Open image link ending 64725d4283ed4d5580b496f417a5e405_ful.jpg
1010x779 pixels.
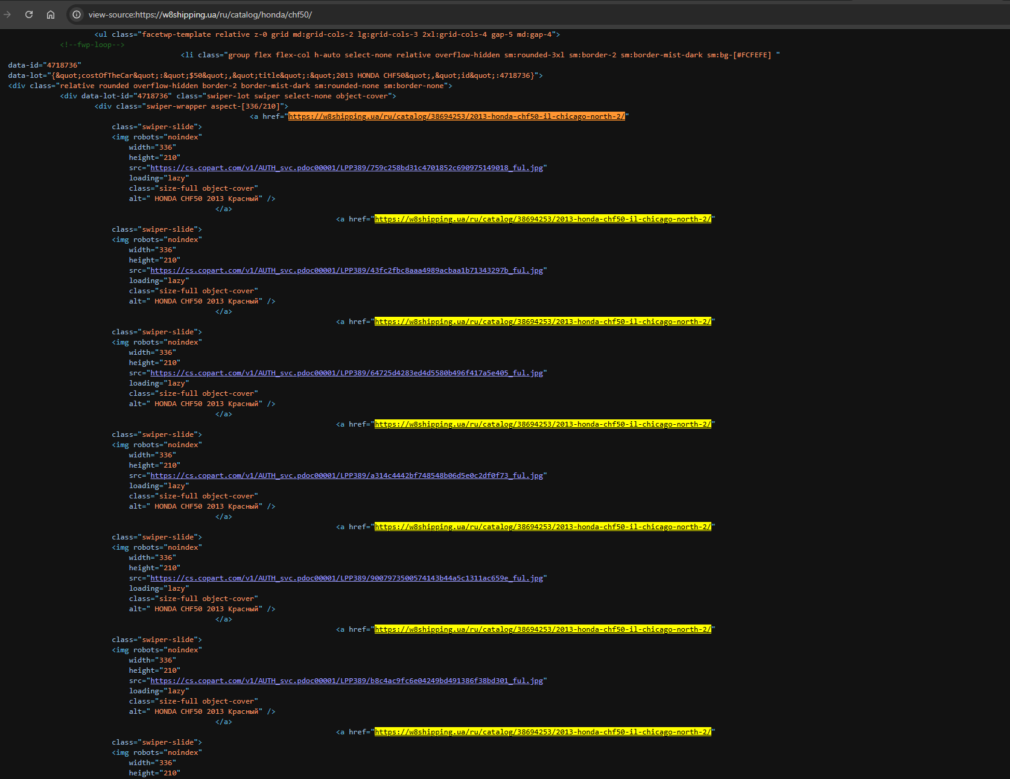coord(346,373)
